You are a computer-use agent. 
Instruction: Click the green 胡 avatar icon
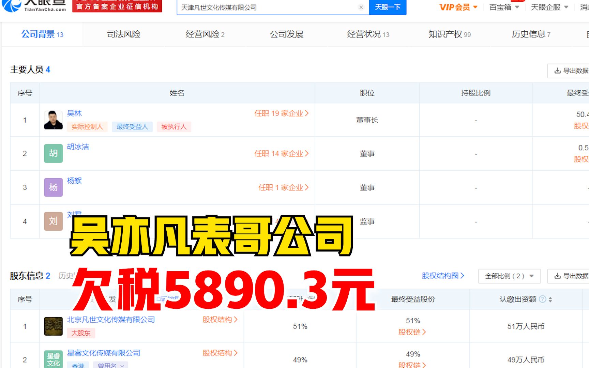click(x=54, y=153)
